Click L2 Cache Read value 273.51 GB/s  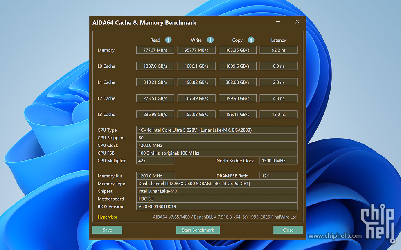[x=155, y=98]
